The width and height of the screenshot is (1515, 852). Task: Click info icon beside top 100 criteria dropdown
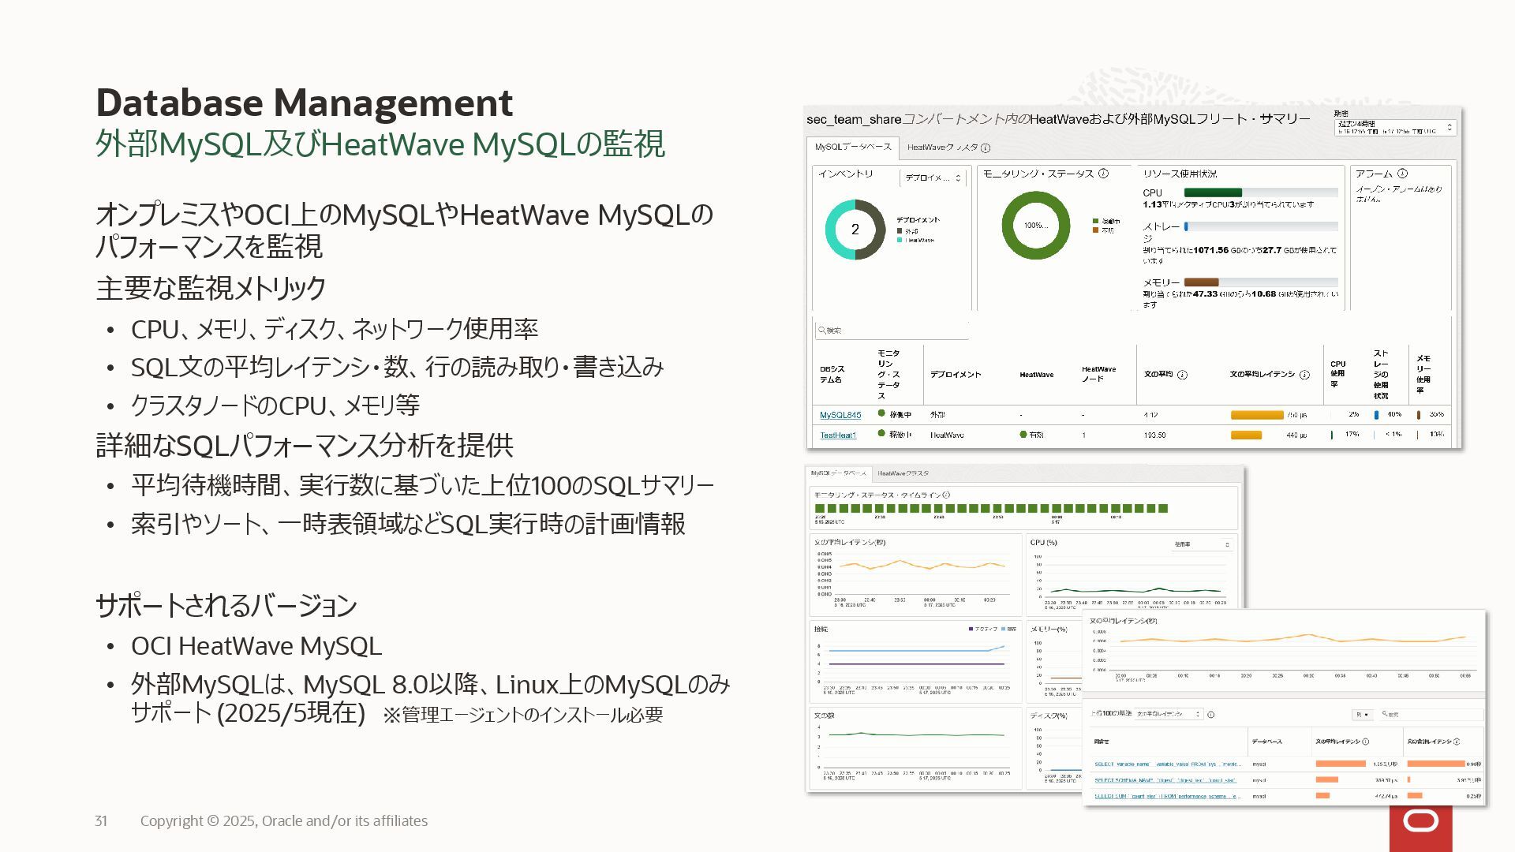pyautogui.click(x=1211, y=715)
